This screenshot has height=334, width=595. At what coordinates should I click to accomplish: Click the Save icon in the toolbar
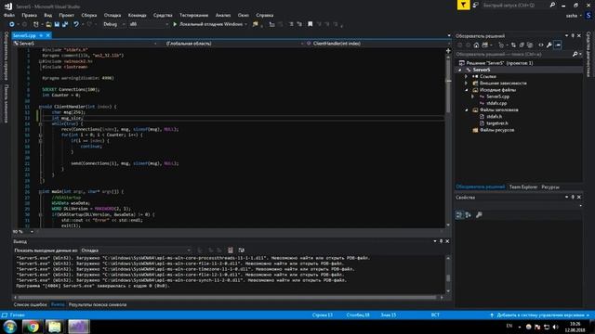pyautogui.click(x=57, y=24)
